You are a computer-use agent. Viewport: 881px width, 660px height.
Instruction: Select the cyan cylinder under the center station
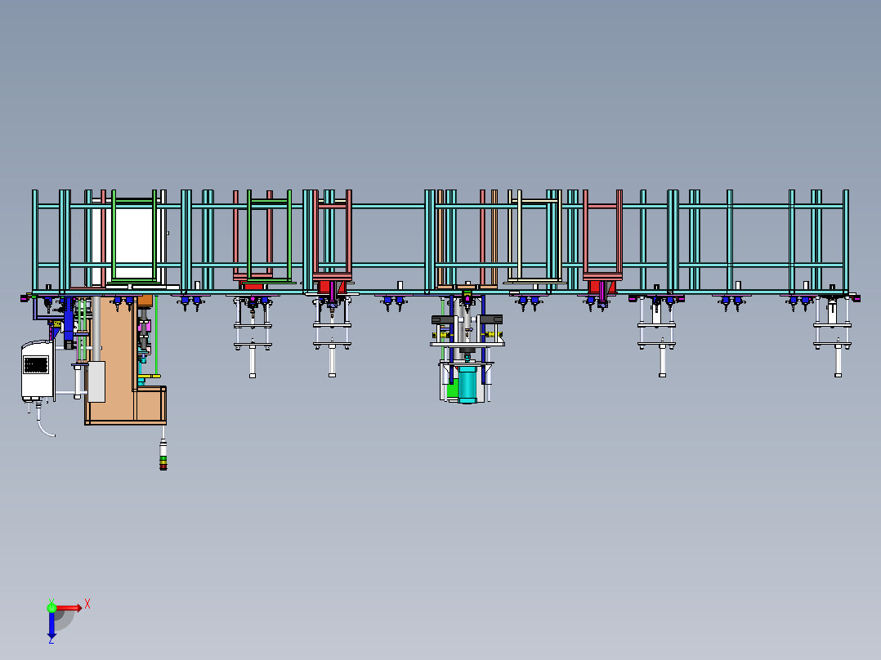point(467,384)
